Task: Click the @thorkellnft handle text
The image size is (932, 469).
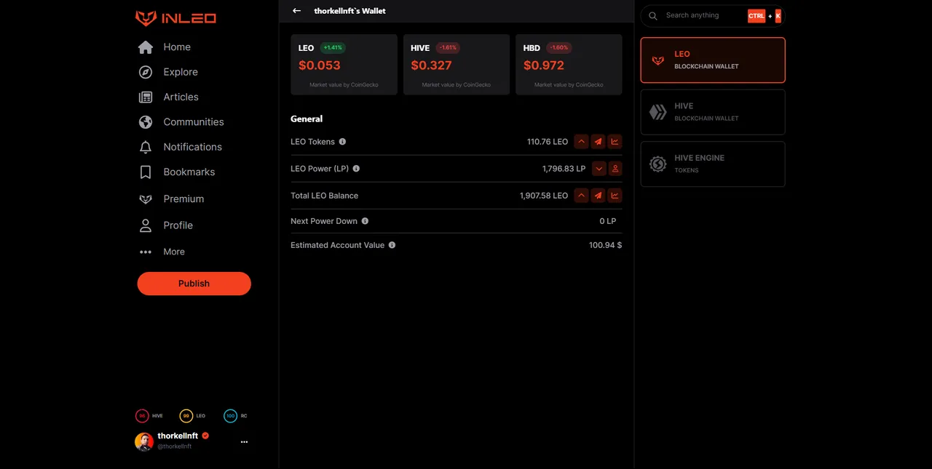Action: (x=175, y=446)
